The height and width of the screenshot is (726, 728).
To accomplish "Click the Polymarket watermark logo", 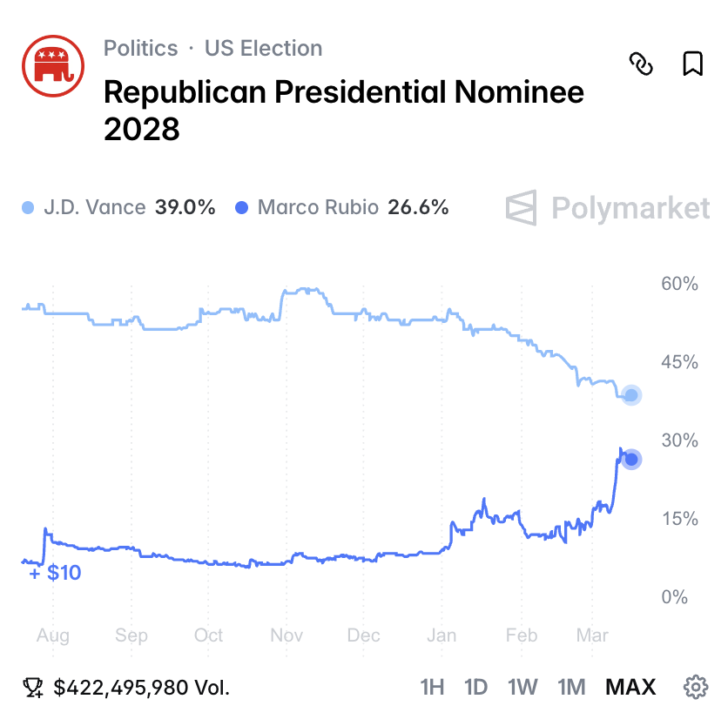I will 608,208.
